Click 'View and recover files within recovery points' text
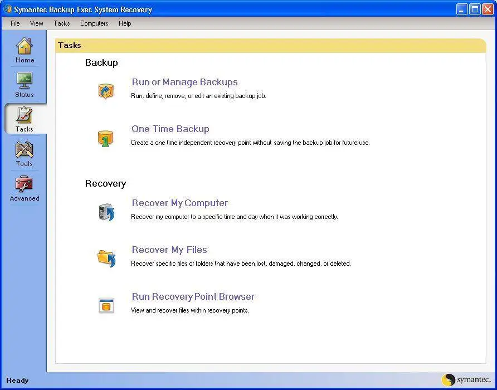 190,310
